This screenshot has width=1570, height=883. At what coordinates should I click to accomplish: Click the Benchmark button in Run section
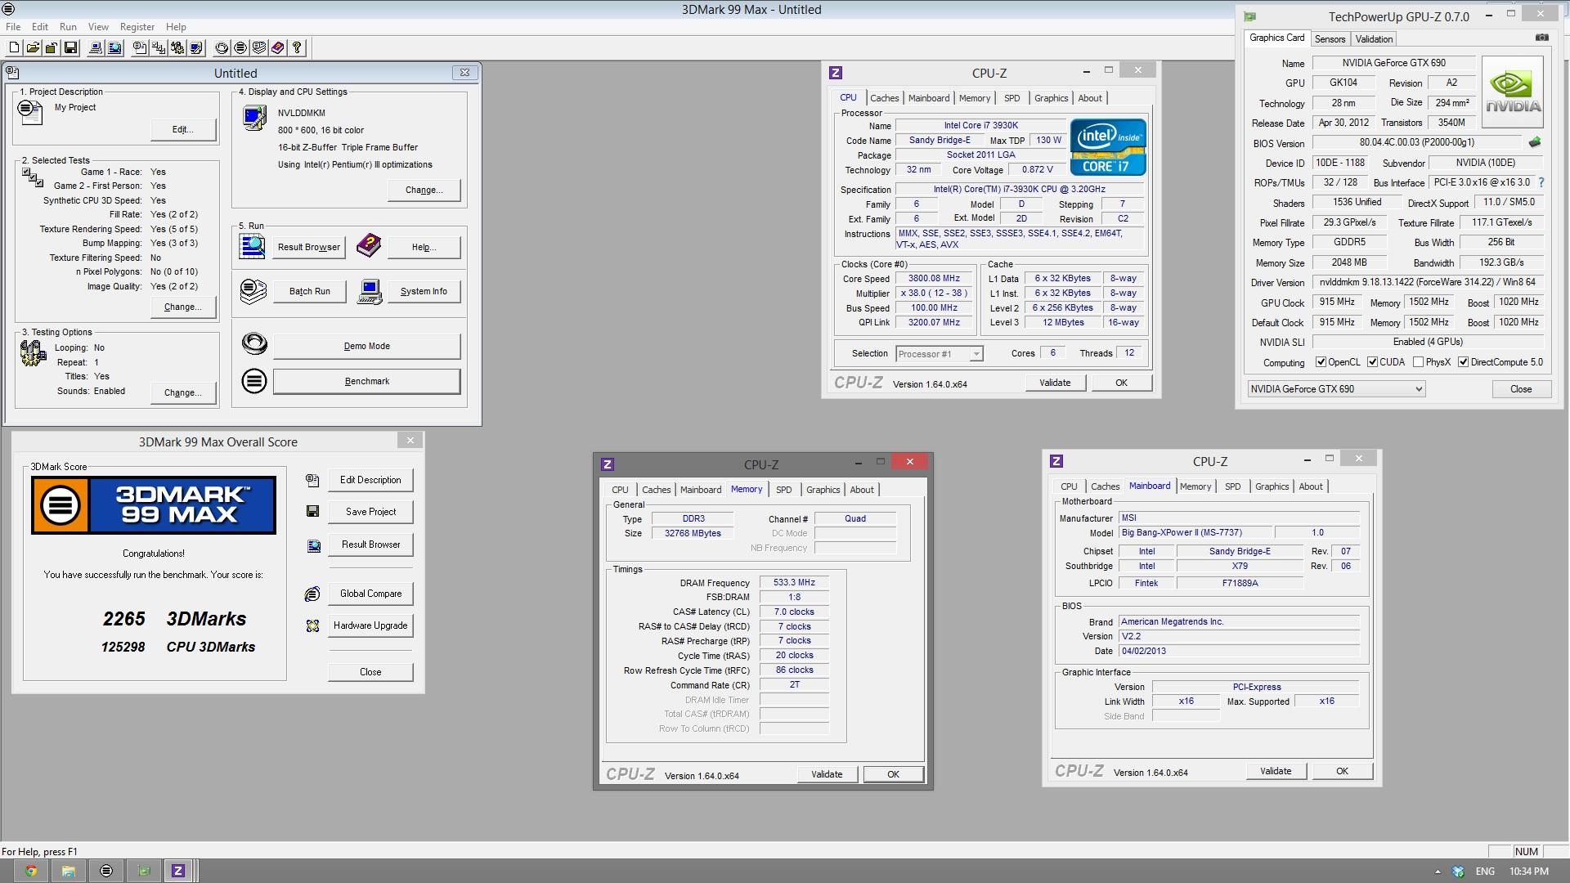point(366,381)
